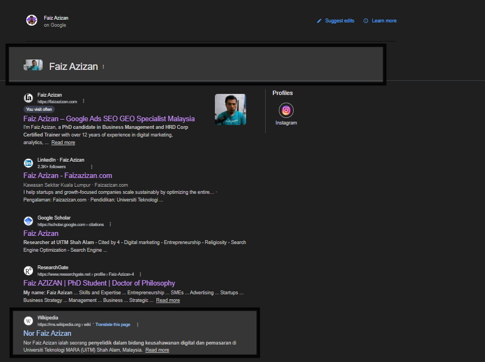This screenshot has height=362, width=485.
Task: Open the three-dot menu on the faizazizan.com result
Action: (x=83, y=101)
